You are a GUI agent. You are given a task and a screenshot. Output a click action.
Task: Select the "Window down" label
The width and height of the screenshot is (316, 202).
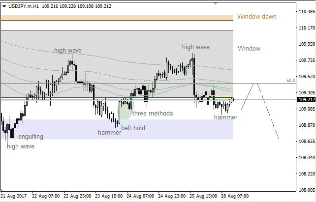click(256, 16)
